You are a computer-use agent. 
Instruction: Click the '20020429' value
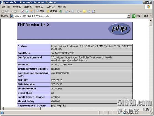tap(57, 85)
